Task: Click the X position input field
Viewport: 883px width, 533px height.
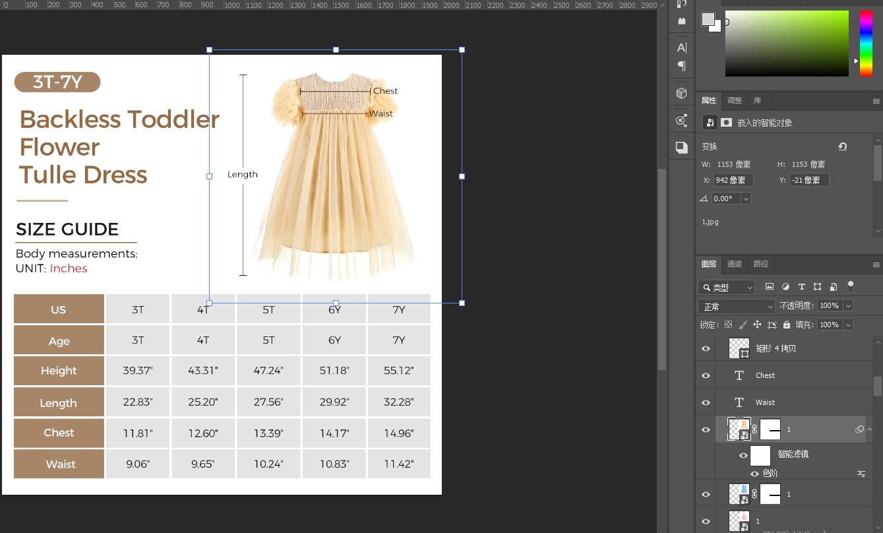Action: click(x=733, y=180)
